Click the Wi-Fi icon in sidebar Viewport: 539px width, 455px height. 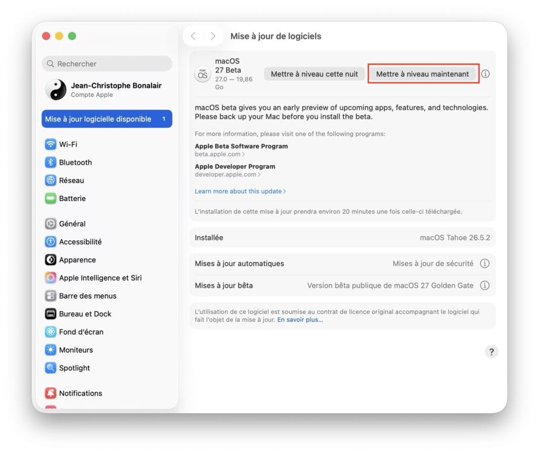[51, 144]
